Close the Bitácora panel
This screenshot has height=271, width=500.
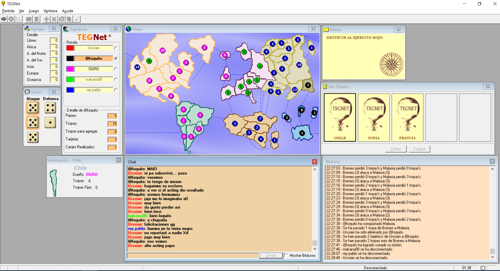(x=492, y=161)
